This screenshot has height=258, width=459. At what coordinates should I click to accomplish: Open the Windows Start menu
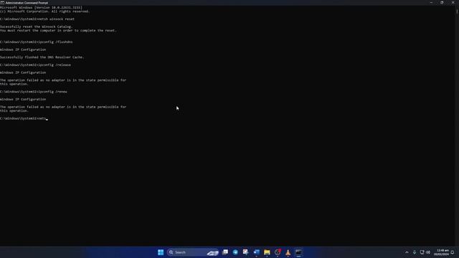pyautogui.click(x=161, y=252)
